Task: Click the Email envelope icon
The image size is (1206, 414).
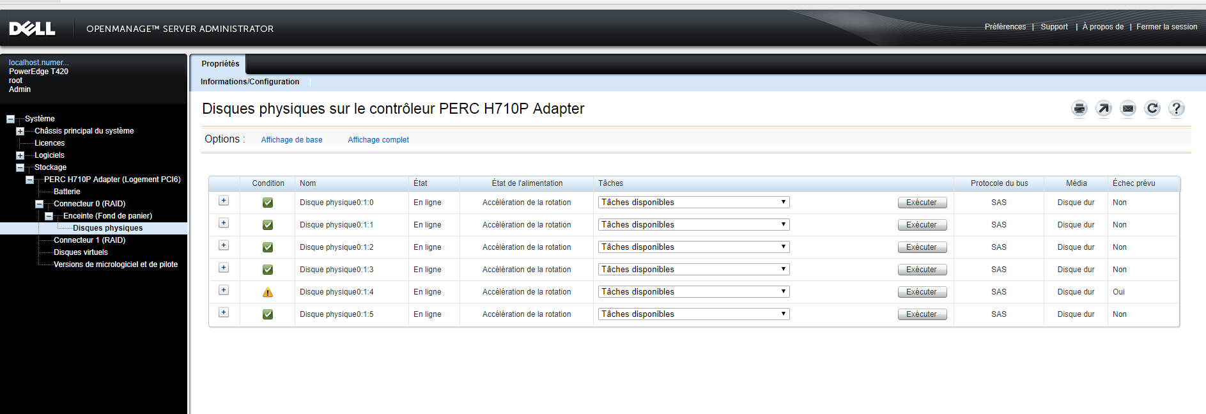Action: (x=1128, y=109)
